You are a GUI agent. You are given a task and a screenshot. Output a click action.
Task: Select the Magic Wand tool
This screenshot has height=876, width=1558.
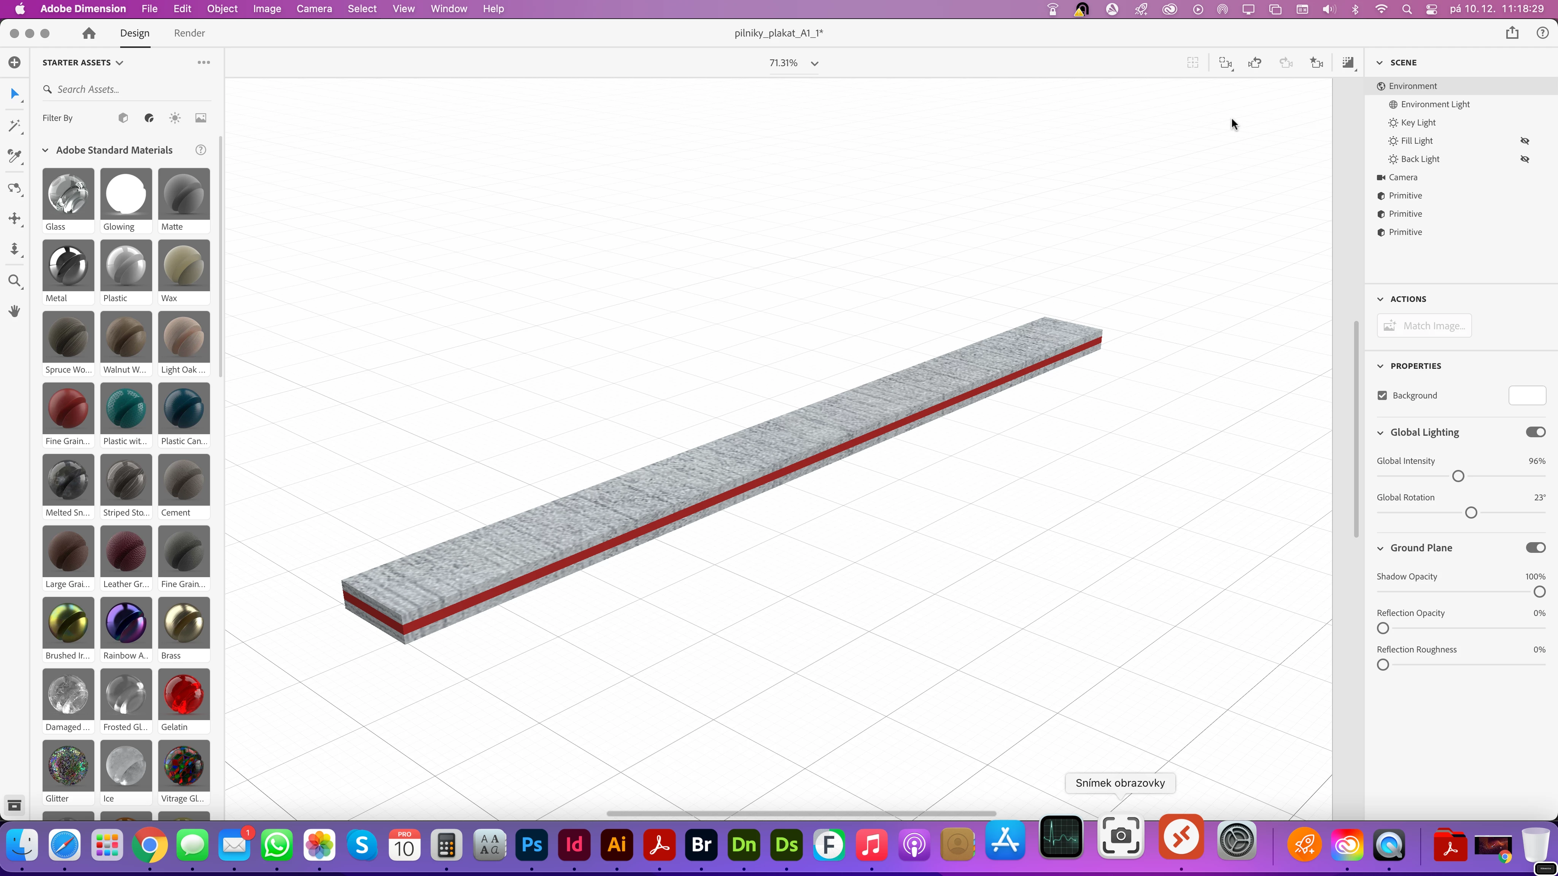14,126
